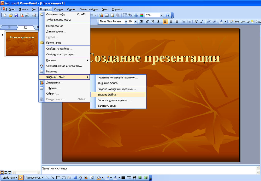Choose Создать слайд from Вставка menu

pyautogui.click(x=64, y=14)
